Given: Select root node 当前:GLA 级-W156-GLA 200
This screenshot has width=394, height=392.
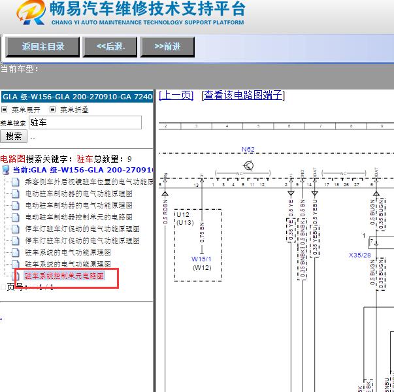Looking at the screenshot, I should pos(83,170).
